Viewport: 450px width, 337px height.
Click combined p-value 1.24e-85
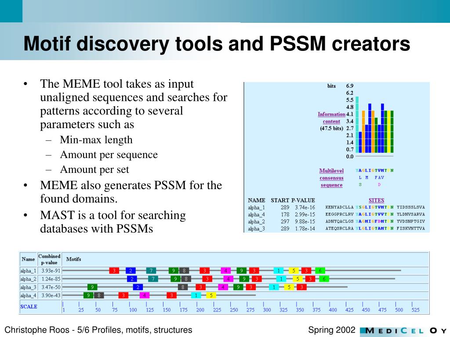coord(51,279)
